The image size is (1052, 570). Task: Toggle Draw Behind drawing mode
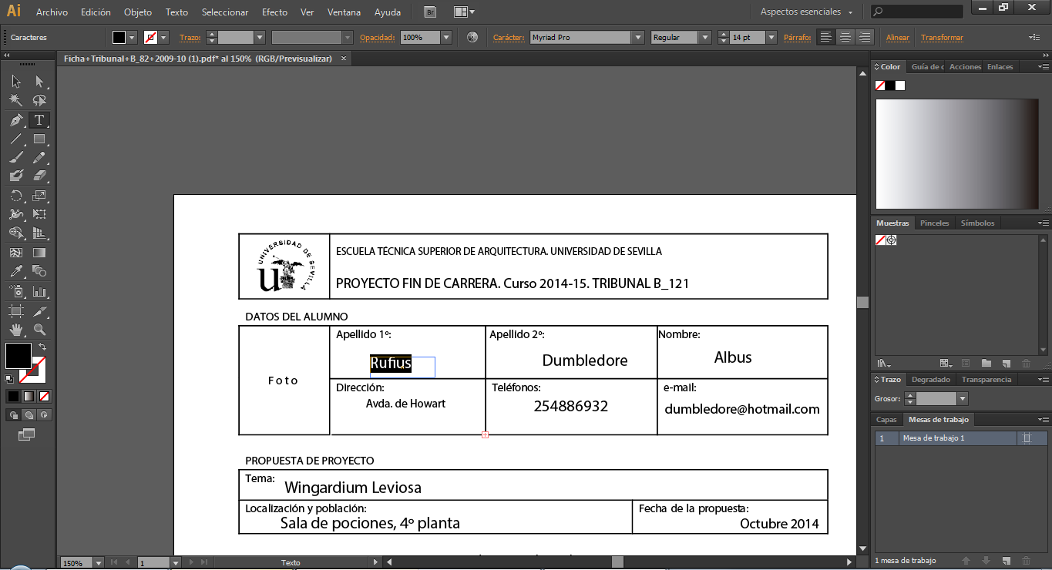point(29,414)
